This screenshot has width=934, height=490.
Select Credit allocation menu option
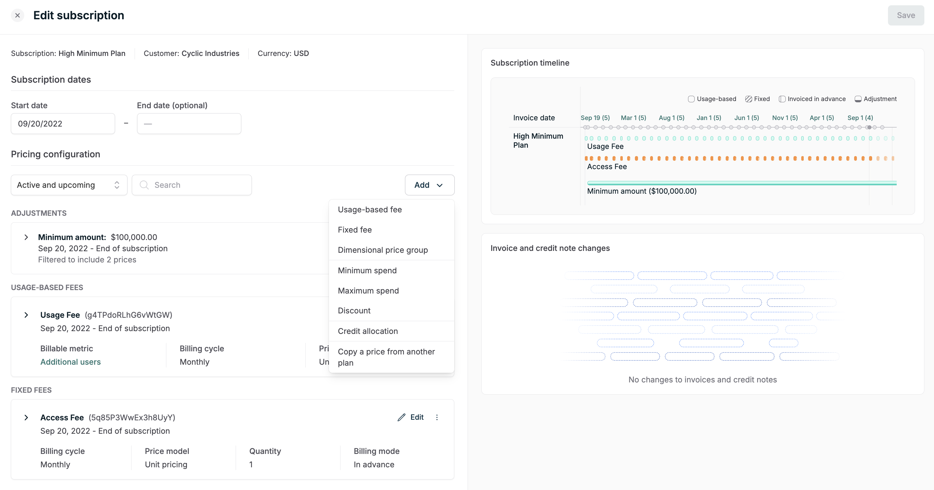368,331
